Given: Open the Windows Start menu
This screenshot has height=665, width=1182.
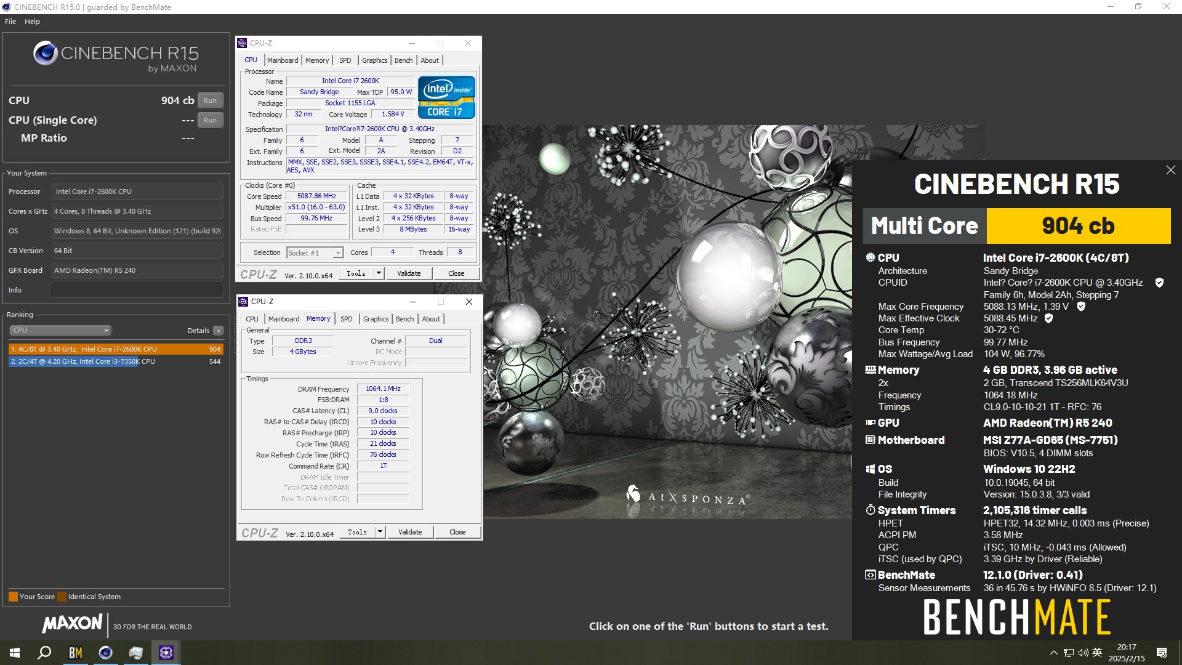Looking at the screenshot, I should point(15,653).
